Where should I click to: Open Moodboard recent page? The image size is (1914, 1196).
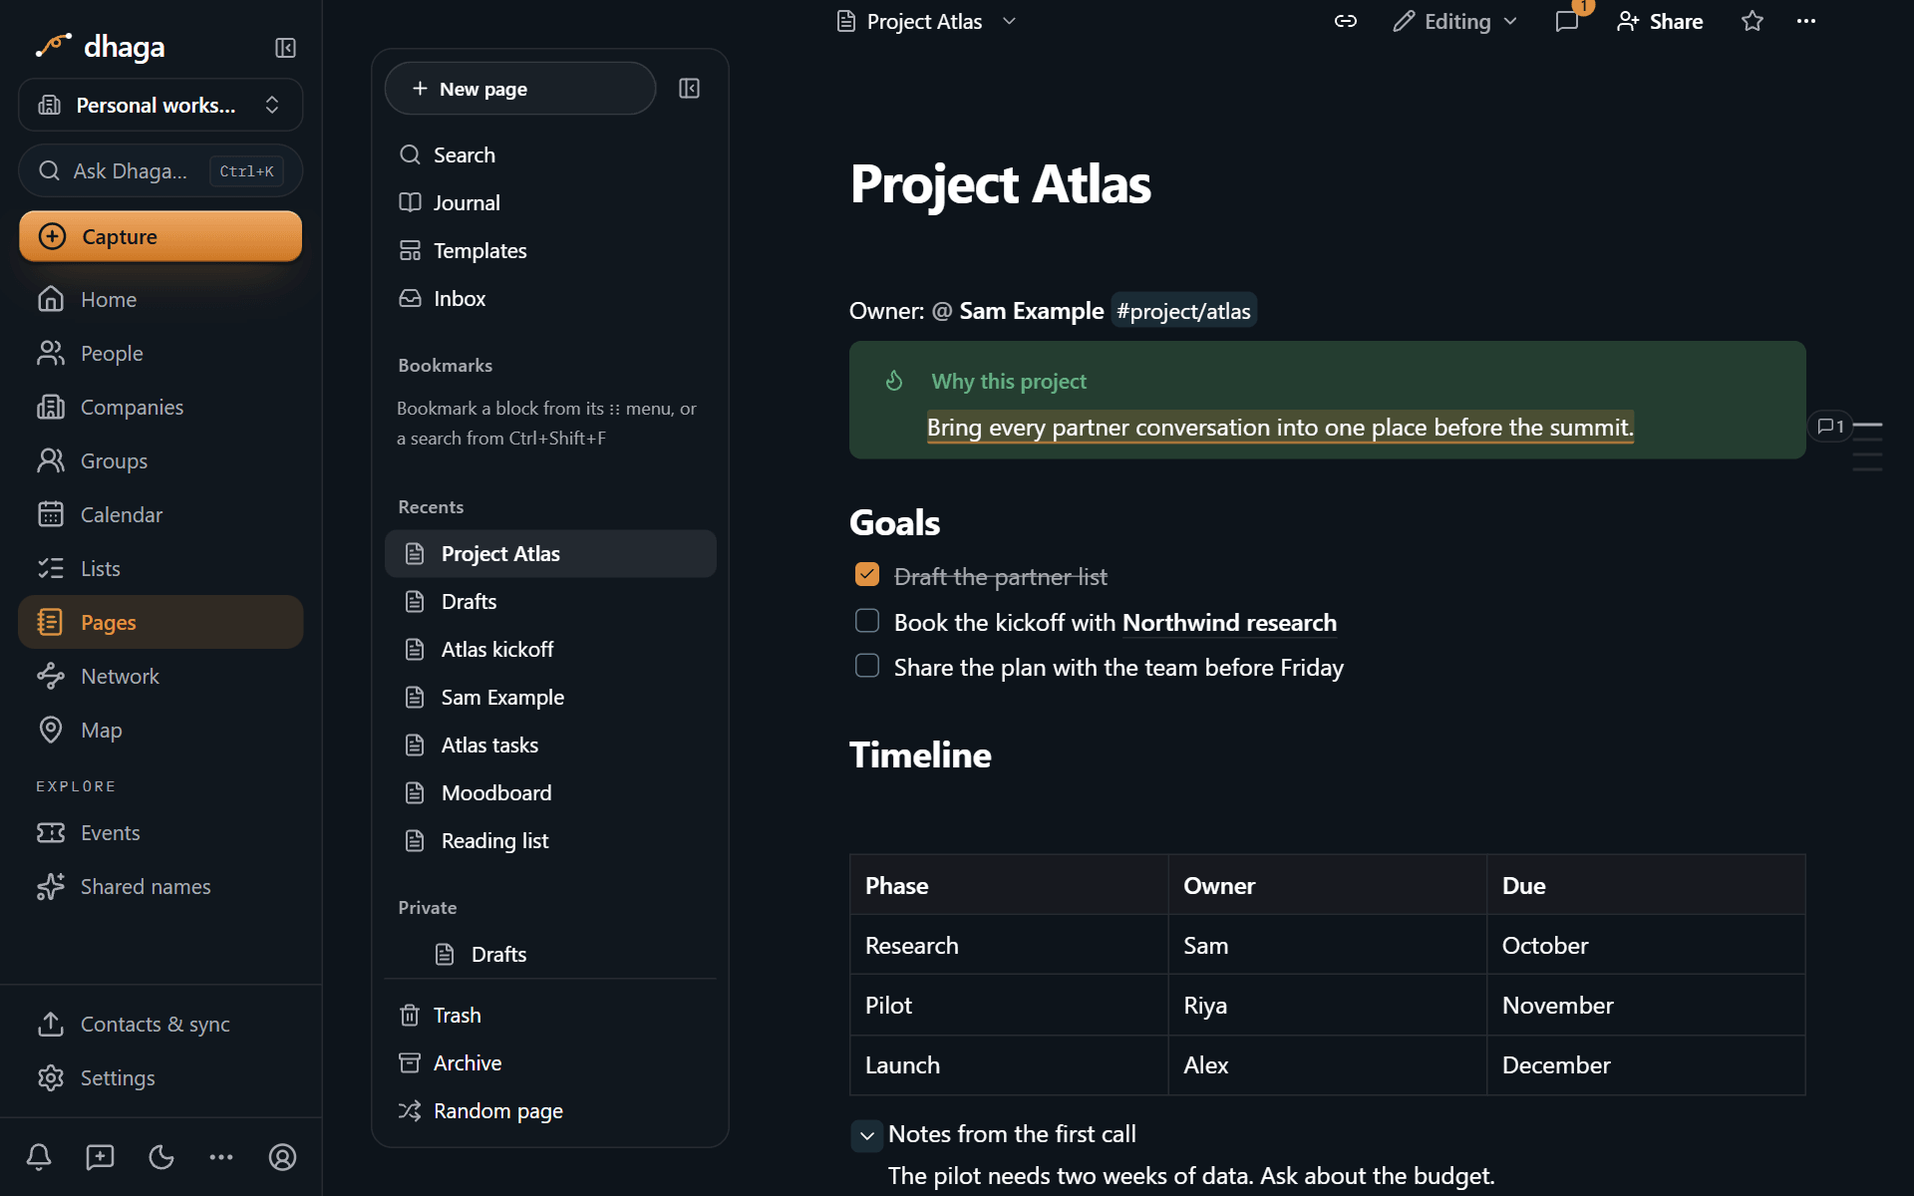[550, 793]
